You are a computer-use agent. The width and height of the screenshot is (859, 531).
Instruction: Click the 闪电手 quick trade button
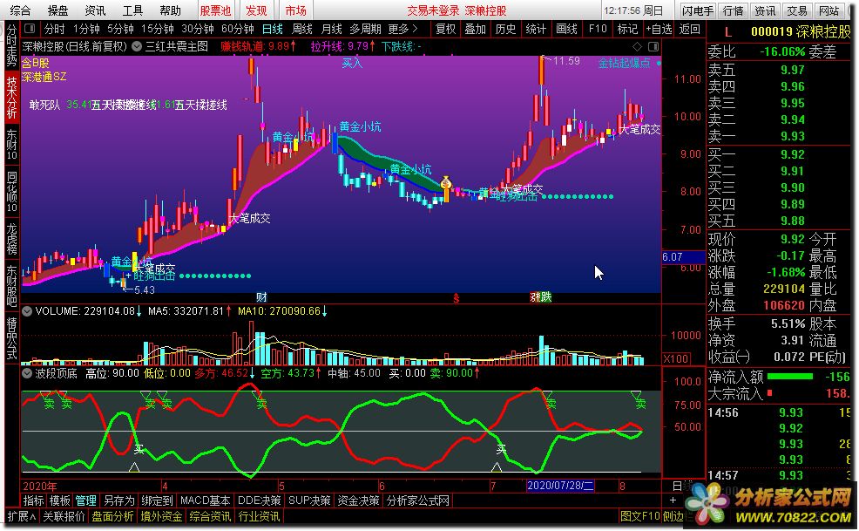[x=698, y=10]
